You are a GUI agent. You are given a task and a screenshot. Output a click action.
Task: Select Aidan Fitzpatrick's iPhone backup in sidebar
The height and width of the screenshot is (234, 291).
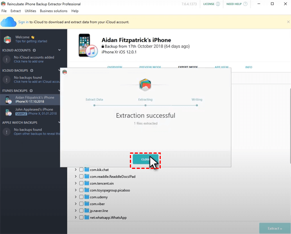[x=30, y=99]
